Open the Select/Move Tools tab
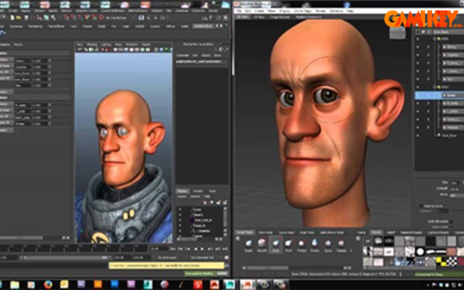 click(x=332, y=233)
